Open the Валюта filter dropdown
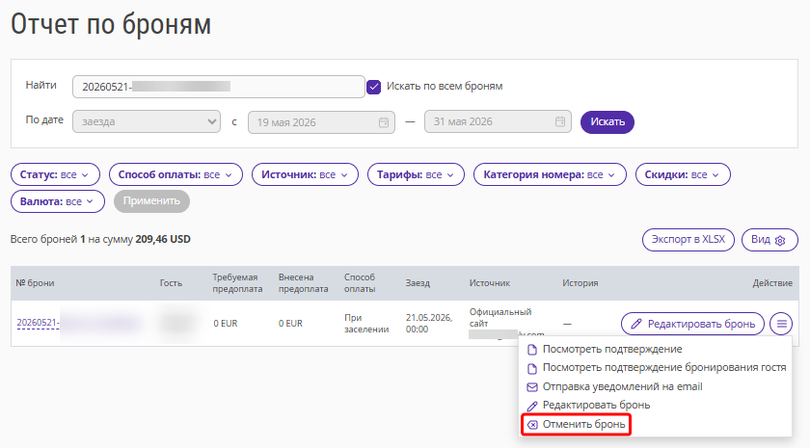 click(57, 201)
